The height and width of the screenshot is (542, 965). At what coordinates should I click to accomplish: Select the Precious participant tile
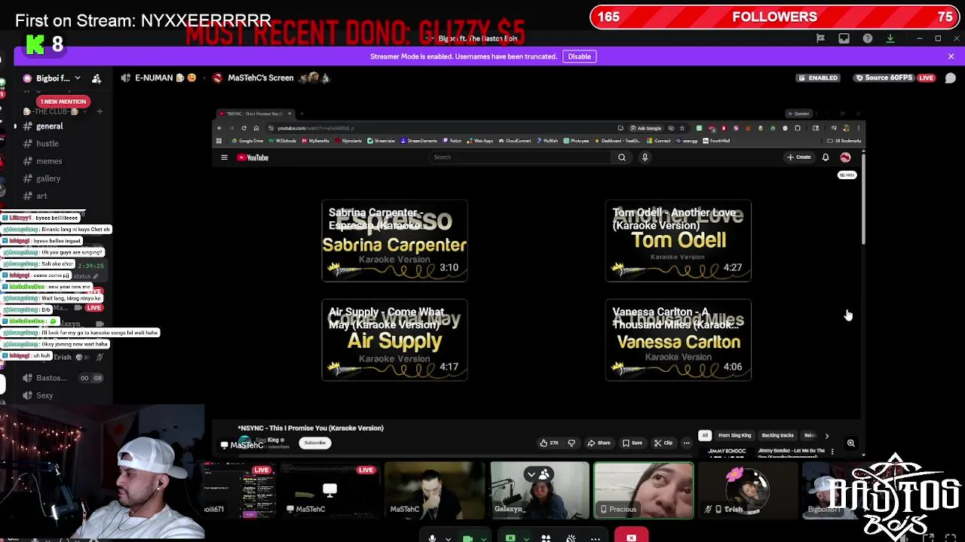coord(643,491)
